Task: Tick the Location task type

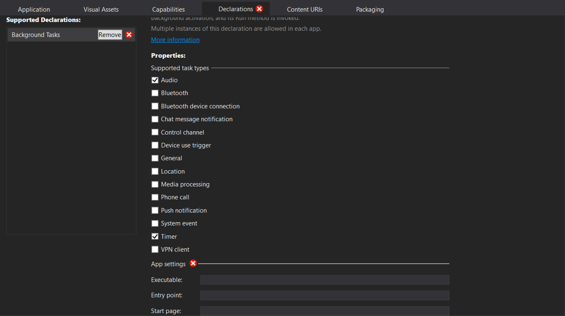Action: click(155, 171)
